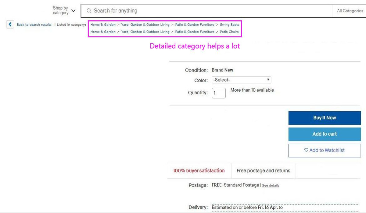Click the Add to cart button
366x213 pixels.
point(325,134)
